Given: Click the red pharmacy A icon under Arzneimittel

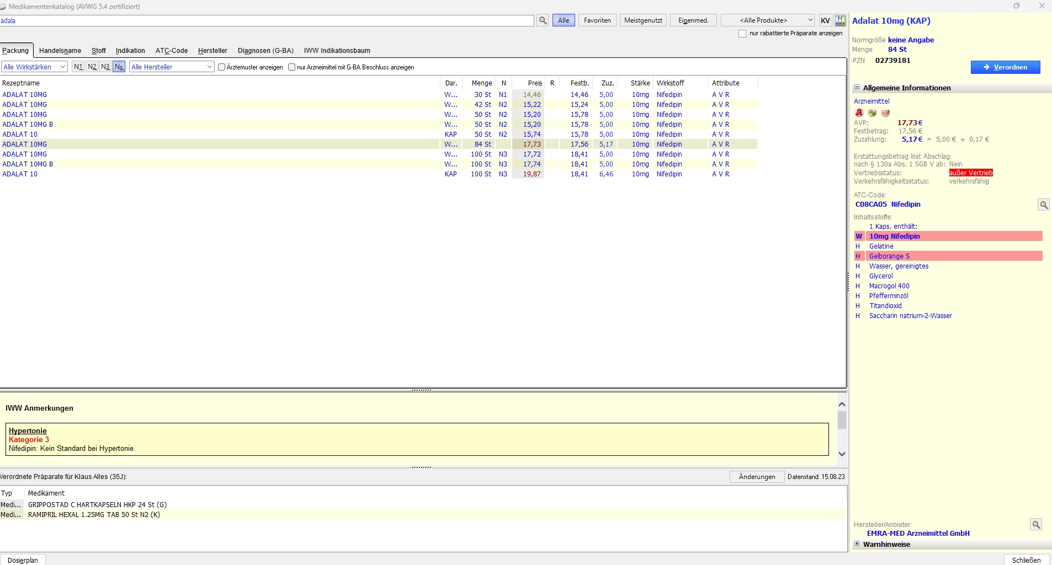Looking at the screenshot, I should click(859, 113).
